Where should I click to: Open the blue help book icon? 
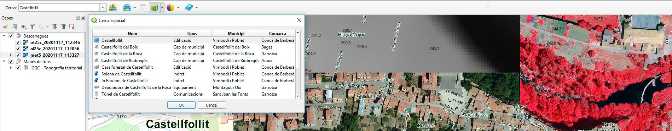pyautogui.click(x=189, y=7)
